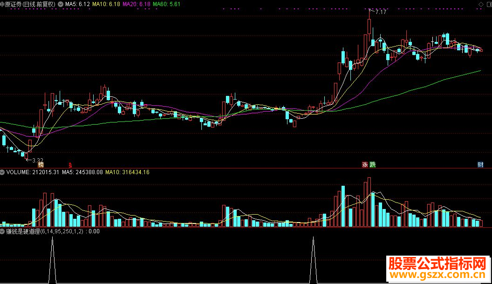Click the blue 财 marker icon
The image size is (492, 284).
tap(480, 164)
